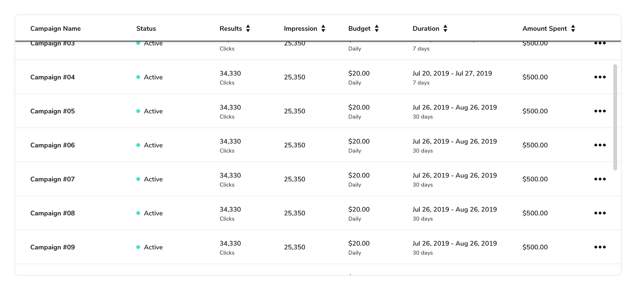Open Campaign #04 by its name
Viewport: 636px width, 290px height.
[52, 77]
